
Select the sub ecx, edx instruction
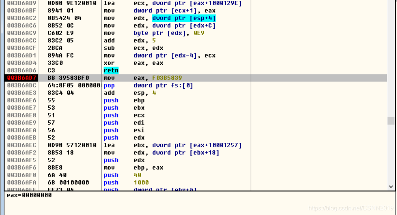click(x=133, y=48)
